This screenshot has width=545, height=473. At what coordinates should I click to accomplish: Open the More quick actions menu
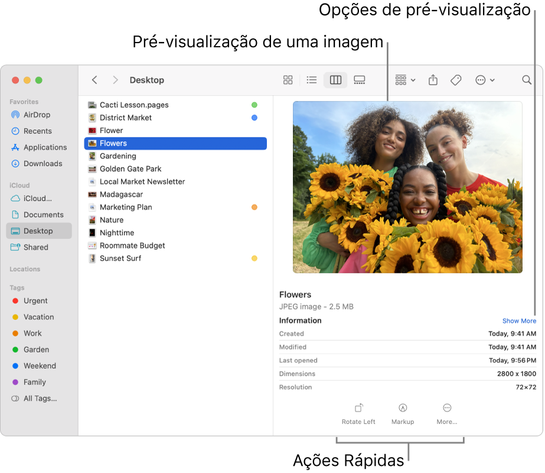click(x=447, y=412)
